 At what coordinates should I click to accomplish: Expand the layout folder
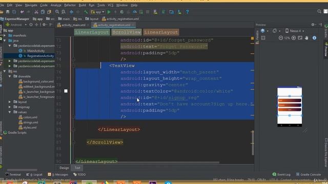[x=10, y=102]
